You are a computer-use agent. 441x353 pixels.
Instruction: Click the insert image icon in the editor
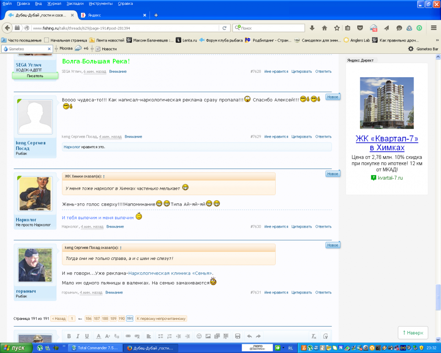[x=208, y=336]
